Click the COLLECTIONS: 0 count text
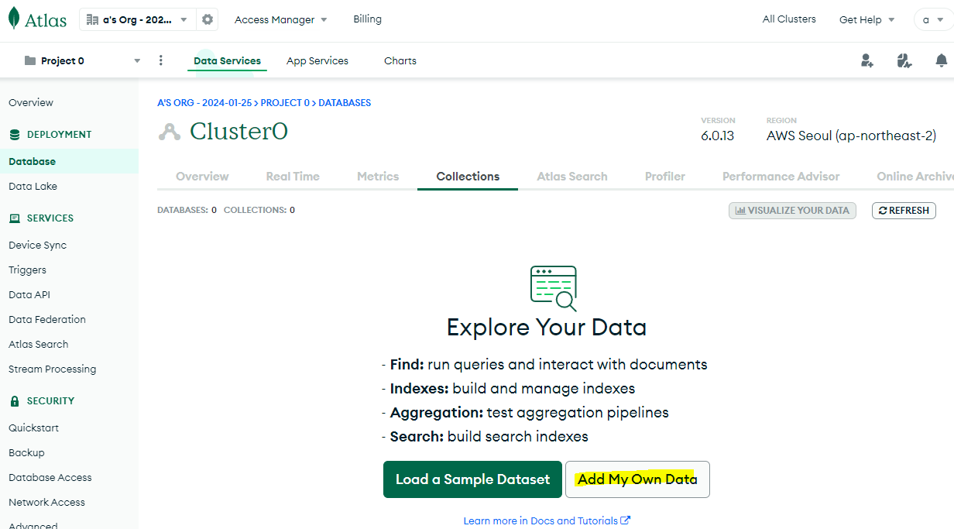954x529 pixels. (x=259, y=210)
